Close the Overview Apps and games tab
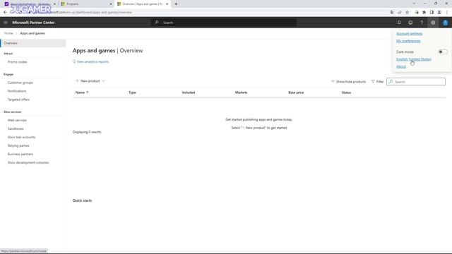 click(x=167, y=4)
